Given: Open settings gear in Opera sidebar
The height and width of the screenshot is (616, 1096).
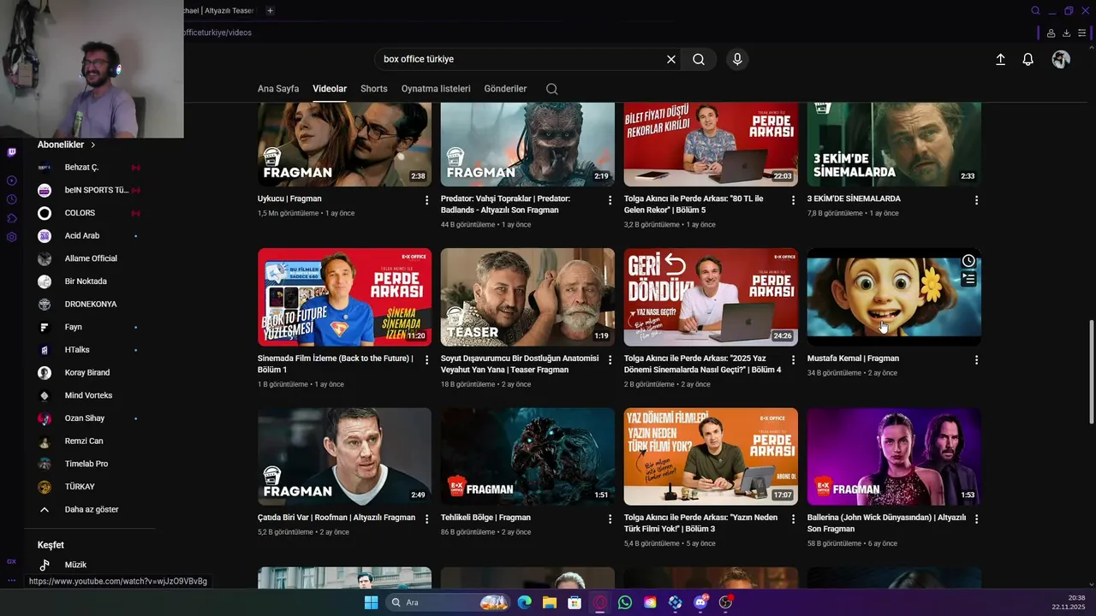Looking at the screenshot, I should pos(11,237).
